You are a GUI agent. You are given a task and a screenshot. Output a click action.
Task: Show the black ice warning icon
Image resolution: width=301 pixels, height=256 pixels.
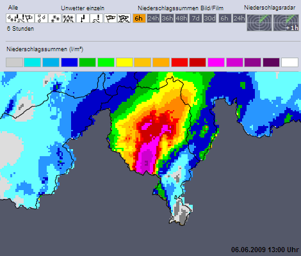click(97, 19)
